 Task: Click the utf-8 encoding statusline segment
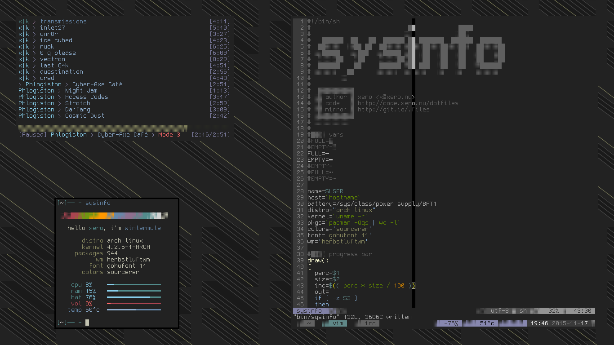point(499,311)
